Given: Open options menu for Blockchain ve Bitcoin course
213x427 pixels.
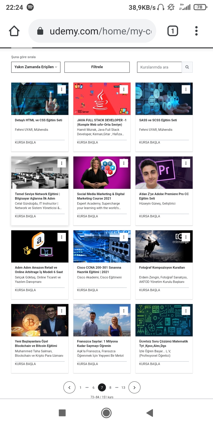Looking at the screenshot, I should coord(62,310).
